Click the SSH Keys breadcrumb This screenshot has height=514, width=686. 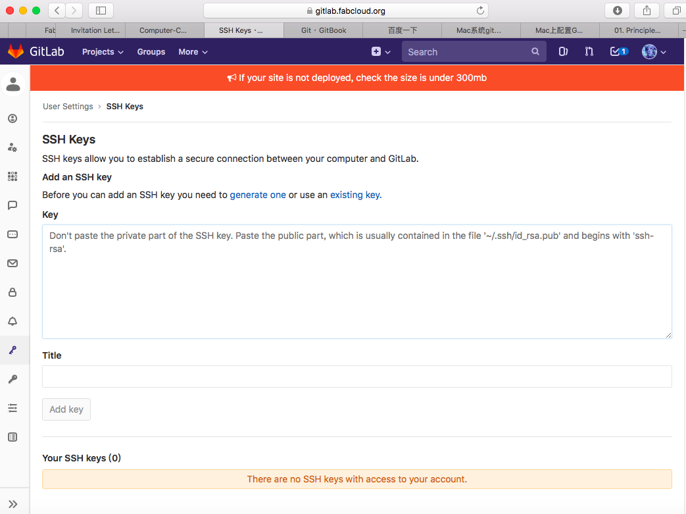click(x=125, y=107)
